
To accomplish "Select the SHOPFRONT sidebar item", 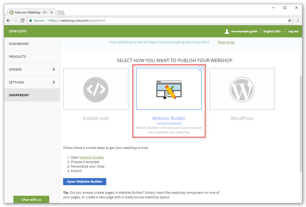I will 32,95.
